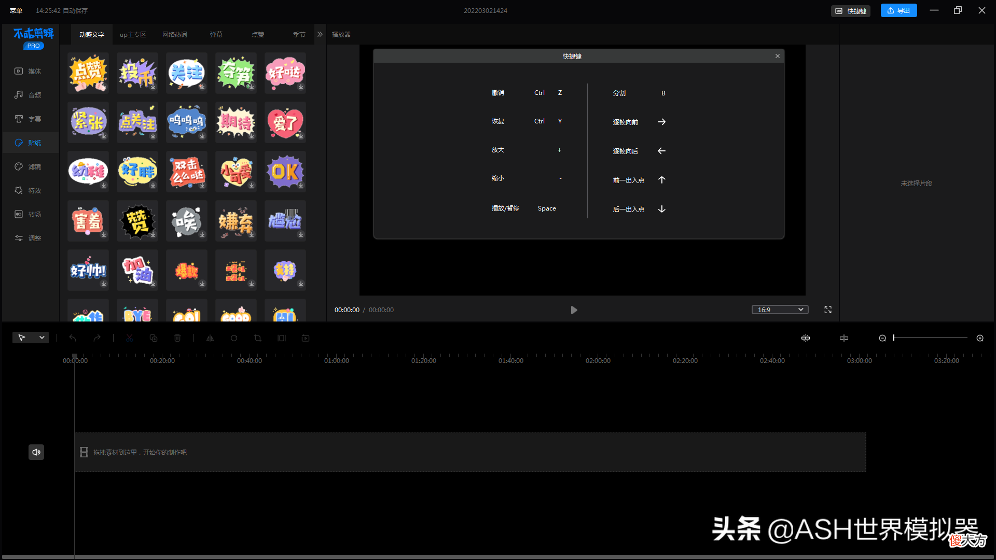Click the 02:00:00 mark on the timeline ruler

coord(598,360)
